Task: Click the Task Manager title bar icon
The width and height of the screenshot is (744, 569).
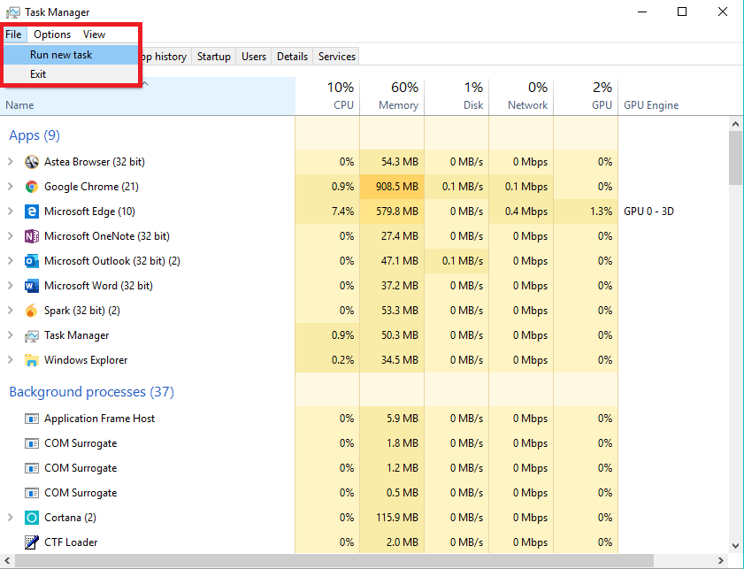Action: (x=13, y=12)
